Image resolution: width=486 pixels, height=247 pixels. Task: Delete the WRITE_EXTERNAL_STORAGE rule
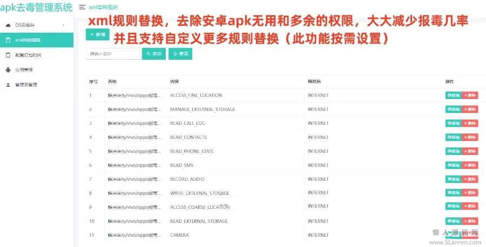click(470, 193)
